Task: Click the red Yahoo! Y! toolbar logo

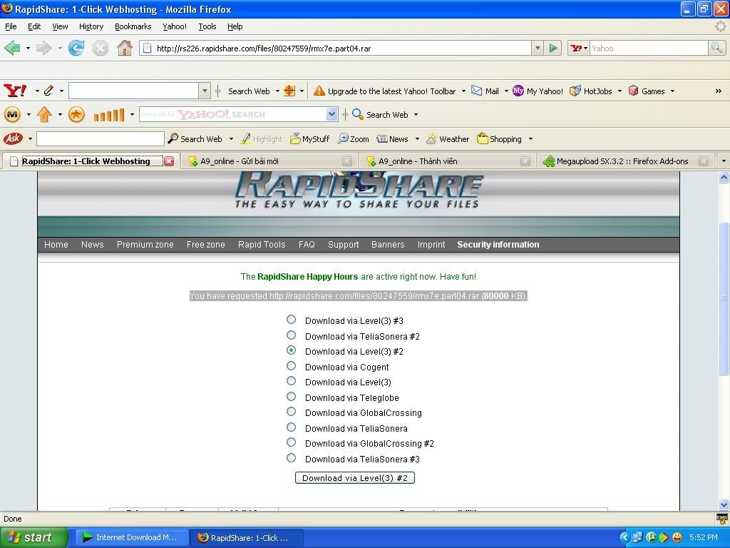Action: tap(15, 91)
